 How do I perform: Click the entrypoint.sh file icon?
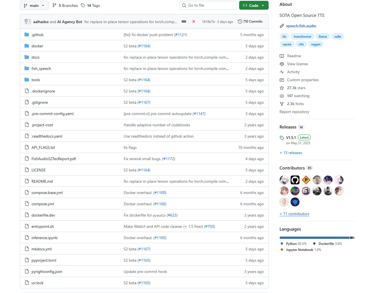[27, 226]
